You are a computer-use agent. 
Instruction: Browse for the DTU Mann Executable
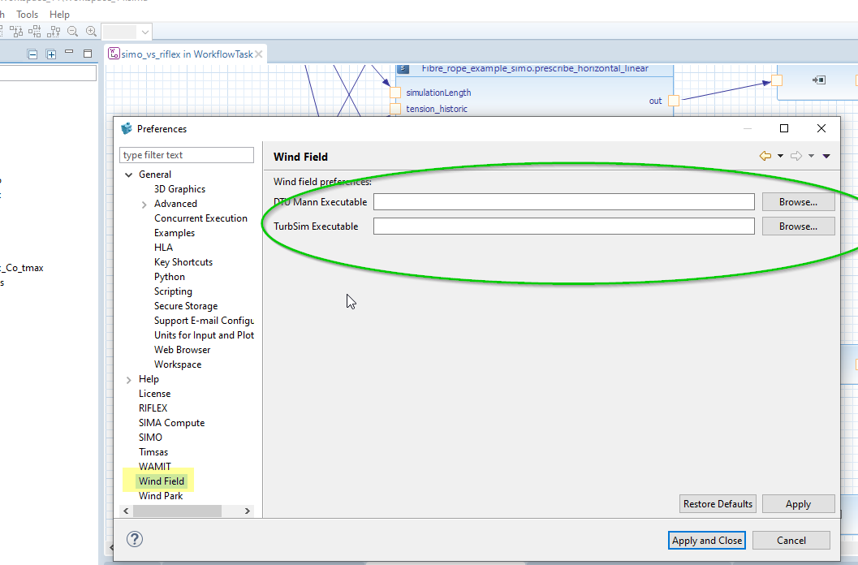pyautogui.click(x=798, y=202)
